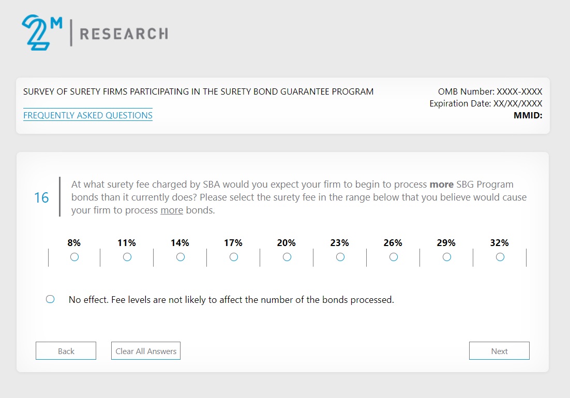Choose the 11% fee radio button
The image size is (570, 398).
[127, 257]
